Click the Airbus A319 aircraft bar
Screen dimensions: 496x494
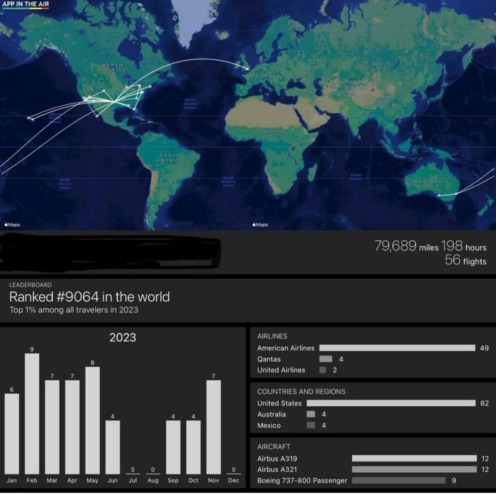(415, 459)
